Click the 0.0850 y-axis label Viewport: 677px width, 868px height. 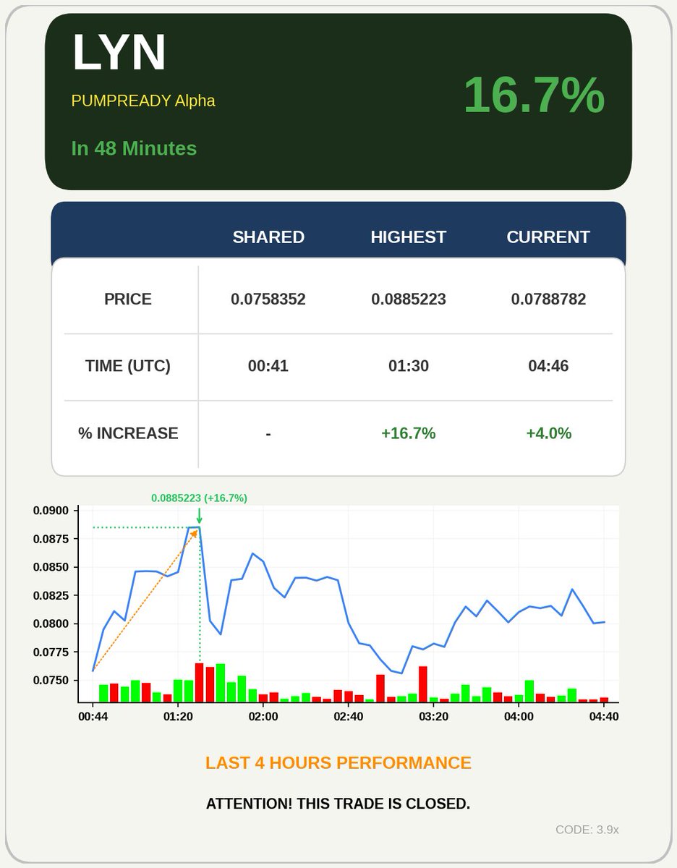[51, 567]
